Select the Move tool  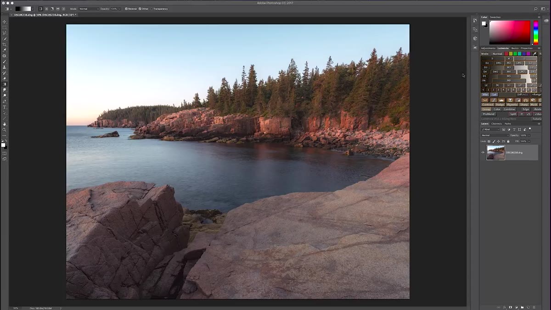click(x=5, y=22)
